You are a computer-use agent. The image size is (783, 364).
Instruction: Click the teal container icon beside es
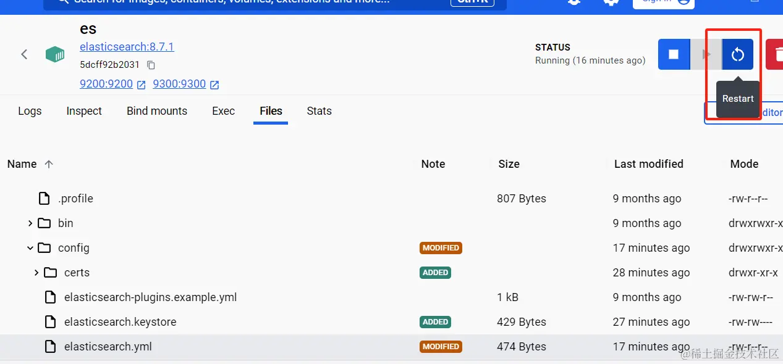(55, 54)
